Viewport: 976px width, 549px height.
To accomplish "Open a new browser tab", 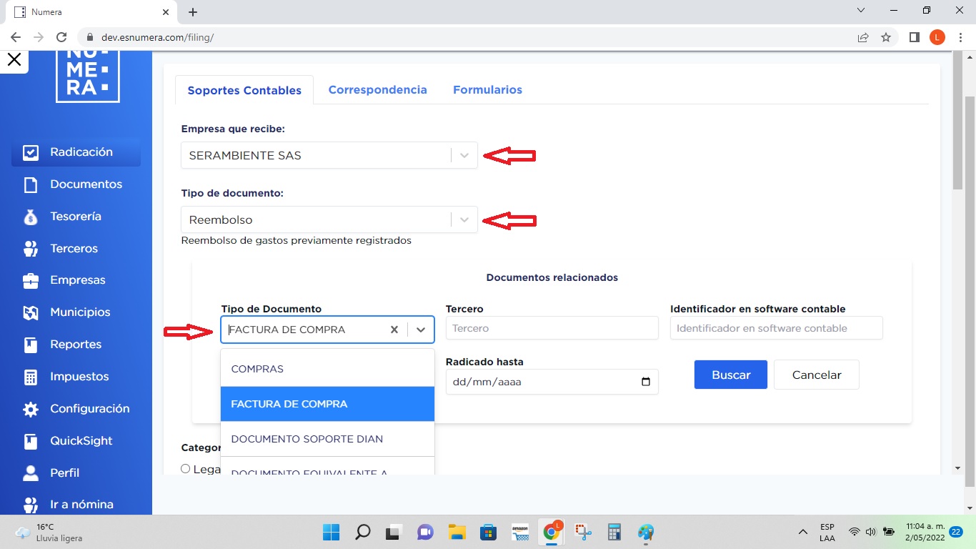I will coord(193,12).
